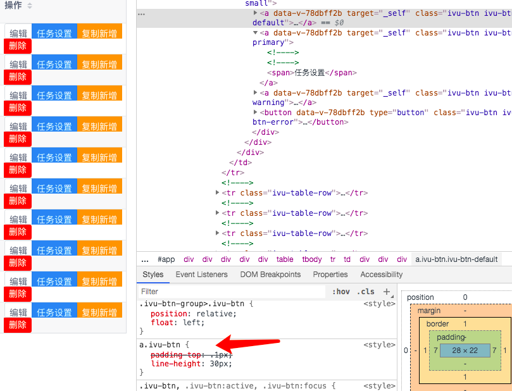Click the border label in the box model
Viewport: 512px width, 391px height.
click(x=437, y=324)
